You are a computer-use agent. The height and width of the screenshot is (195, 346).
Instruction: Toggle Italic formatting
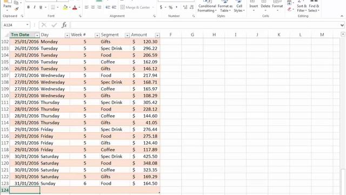click(35, 7)
